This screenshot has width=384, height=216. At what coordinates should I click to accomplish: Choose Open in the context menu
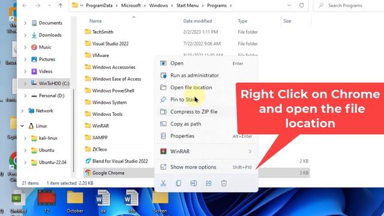tap(206, 63)
